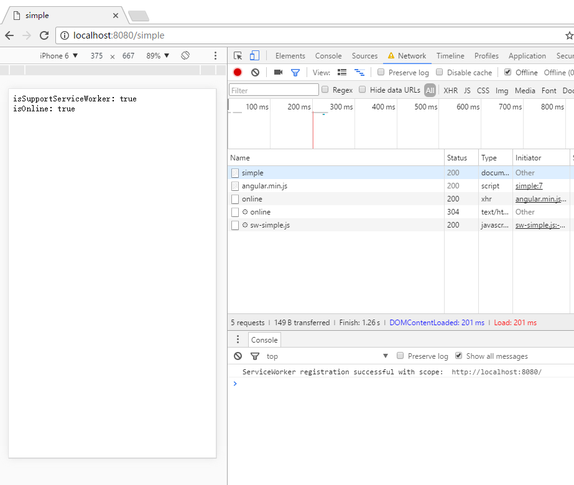Image resolution: width=574 pixels, height=485 pixels.
Task: Clear the console messages
Action: click(x=238, y=356)
